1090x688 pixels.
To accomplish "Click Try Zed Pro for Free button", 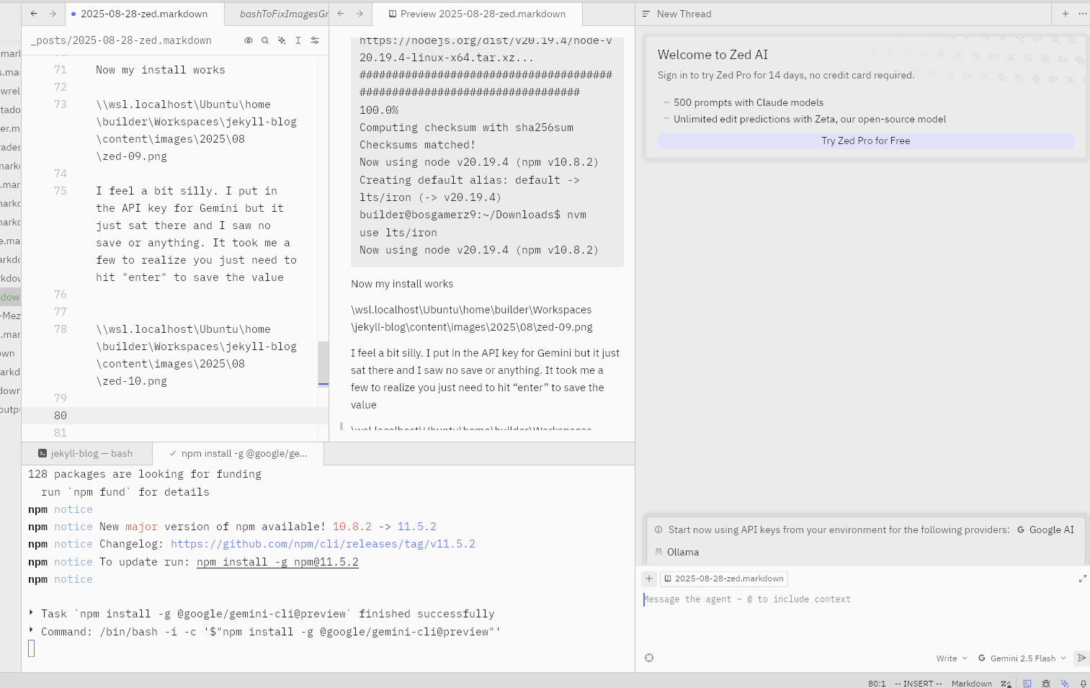I will pyautogui.click(x=866, y=140).
